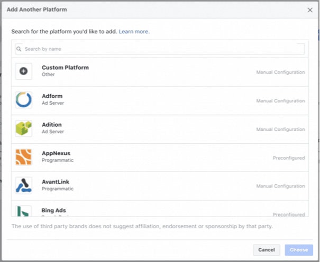Click the third party brands disclaimer text

(x=142, y=227)
